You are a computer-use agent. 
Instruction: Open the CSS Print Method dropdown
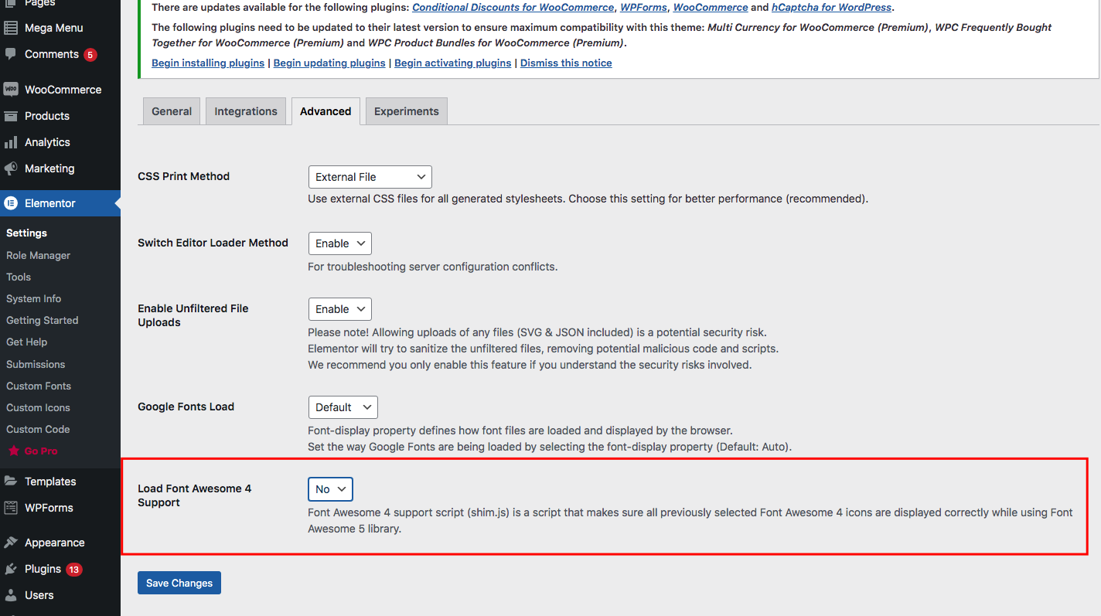click(370, 177)
